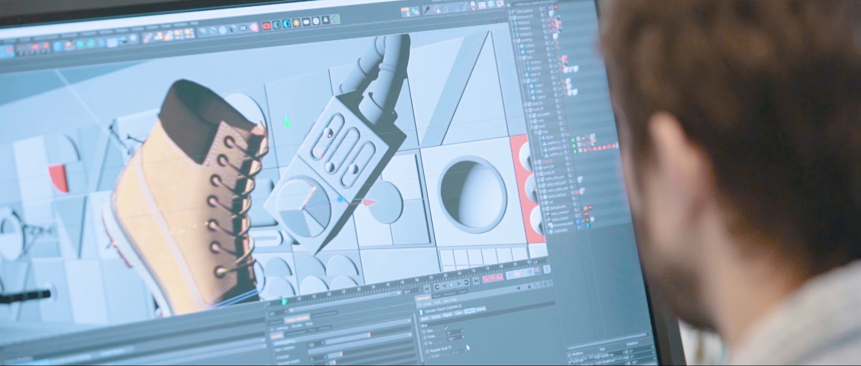The width and height of the screenshot is (861, 366).
Task: Click the teal playhead marker on timeline
Action: click(284, 301)
